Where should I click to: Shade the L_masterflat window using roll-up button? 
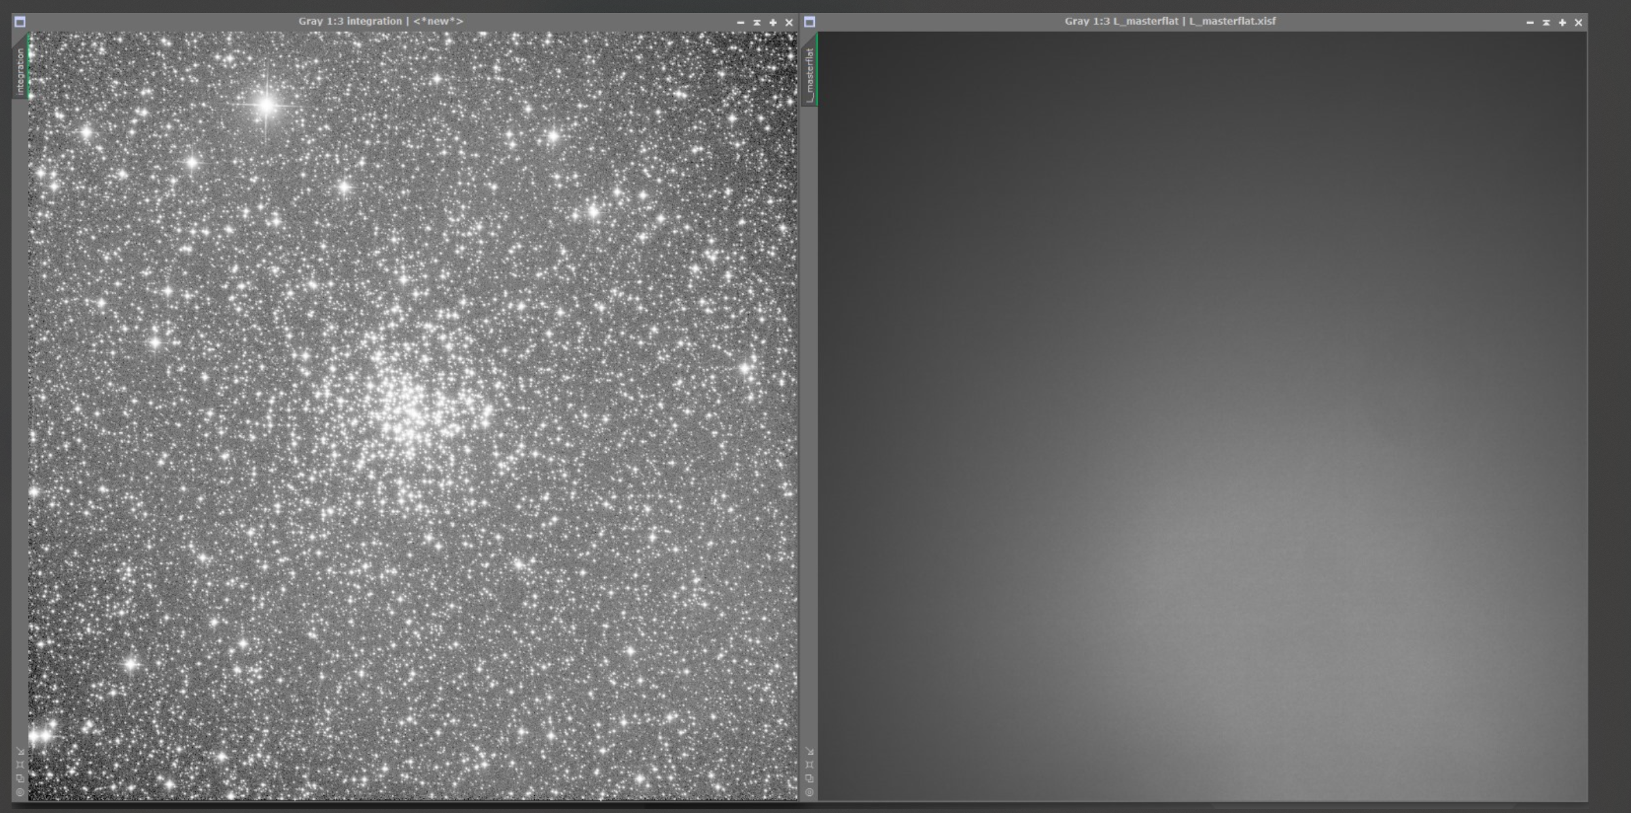click(1546, 22)
